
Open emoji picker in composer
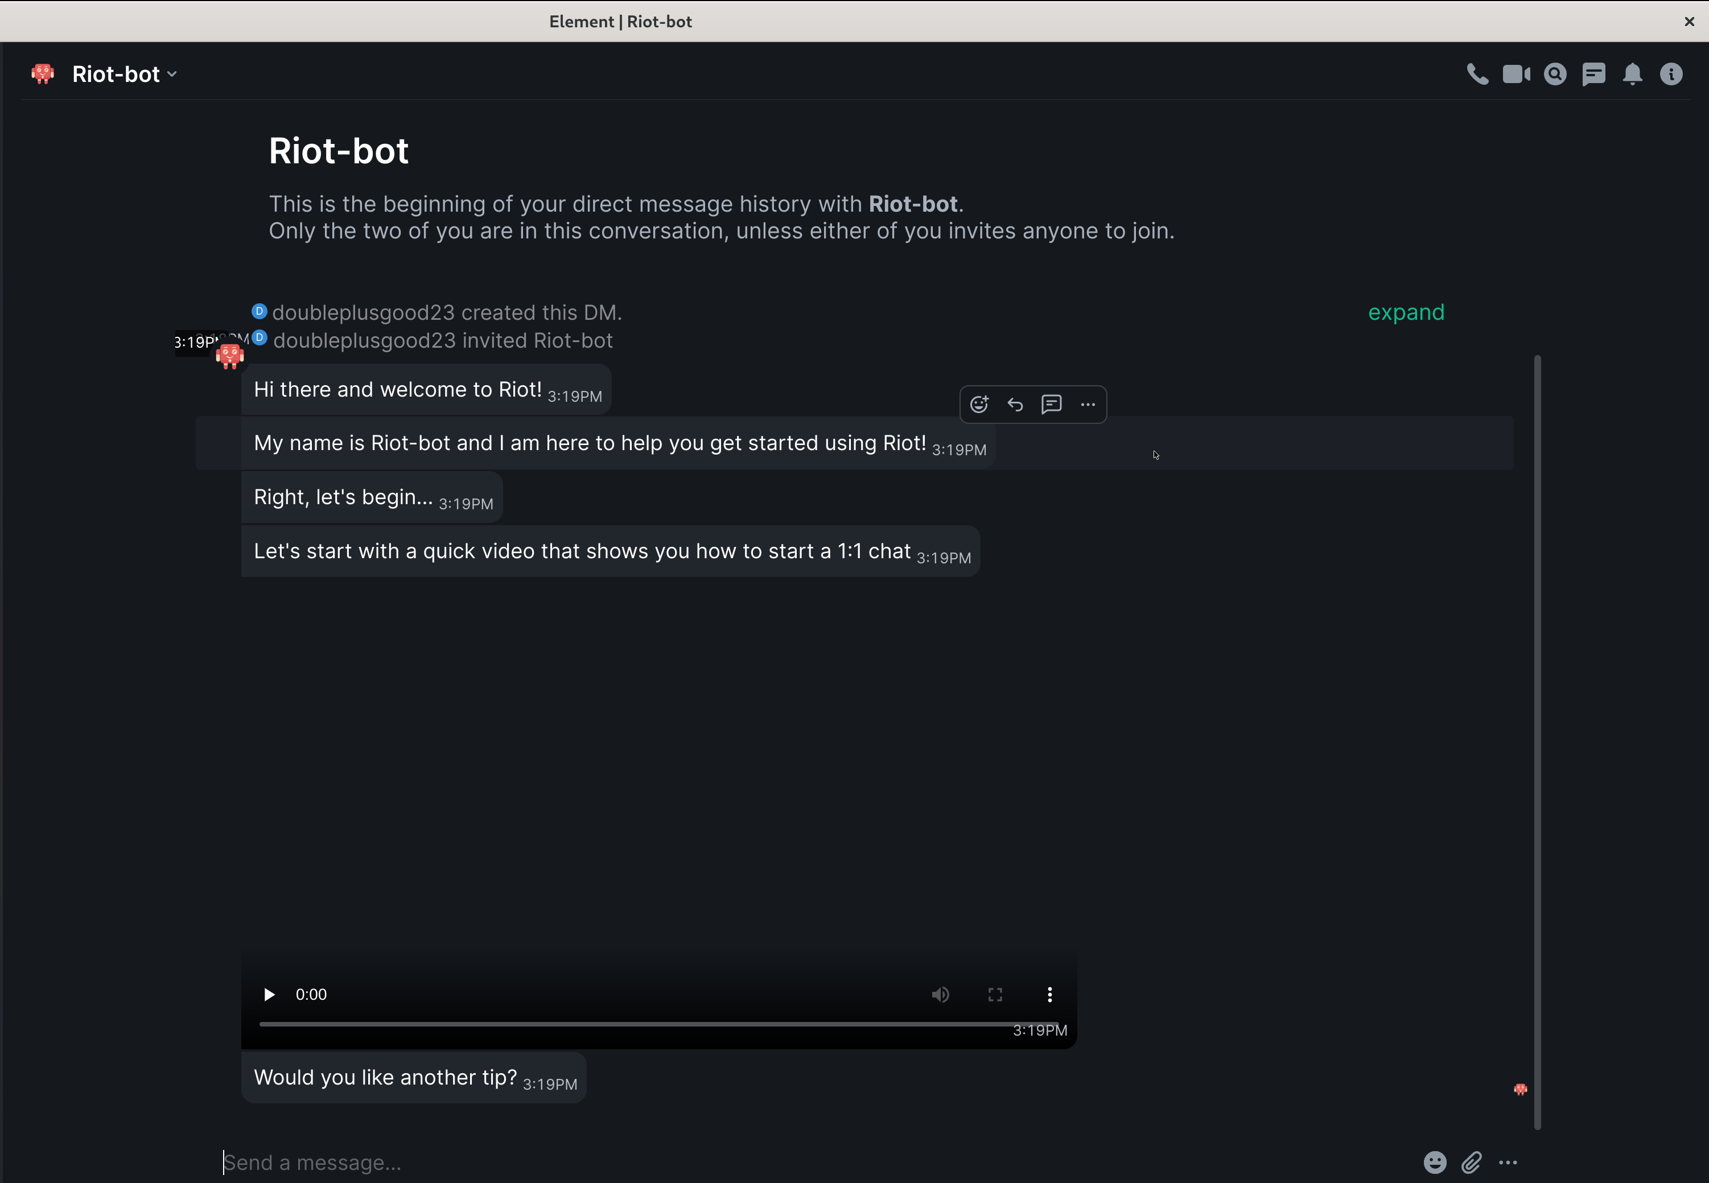[x=1434, y=1161]
